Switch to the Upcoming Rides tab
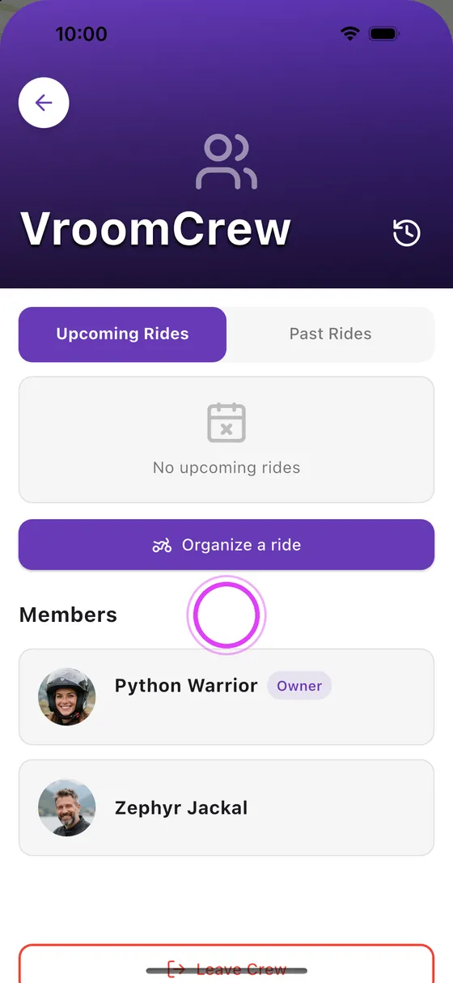Screen dimensions: 453x983 point(122,334)
